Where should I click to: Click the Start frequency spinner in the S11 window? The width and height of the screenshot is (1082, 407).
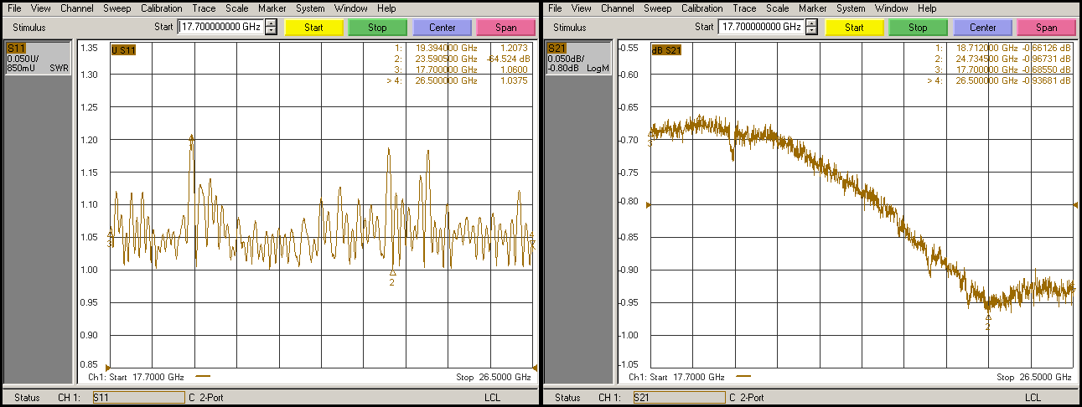[271, 27]
